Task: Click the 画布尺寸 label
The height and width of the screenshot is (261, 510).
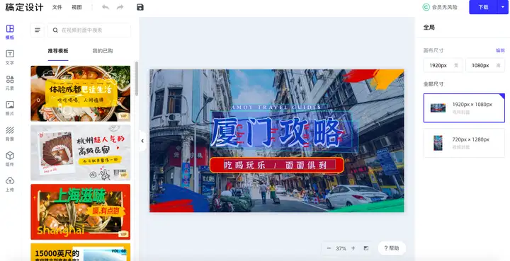Action: pos(433,50)
